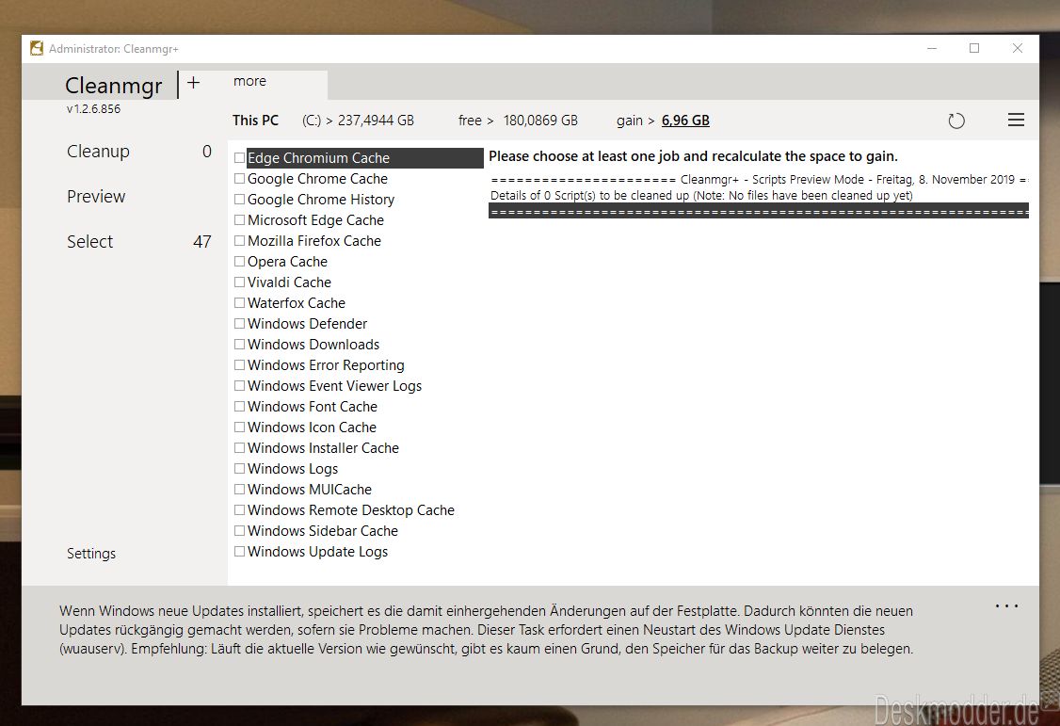Select the 'Windows Remote Desktop Cache' label
The height and width of the screenshot is (726, 1060).
(351, 510)
